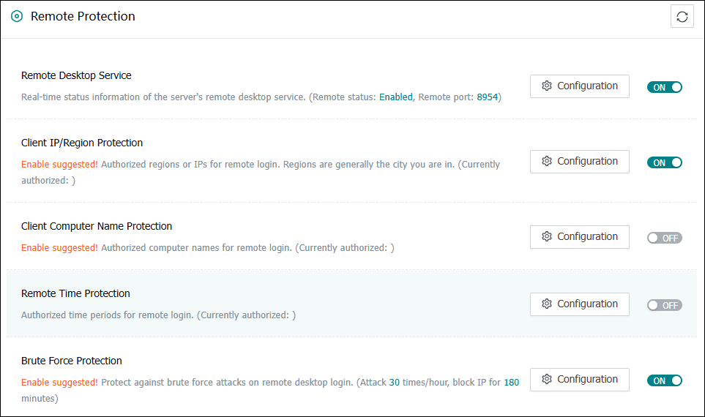Image resolution: width=705 pixels, height=417 pixels.
Task: Click Enable suggested in the Brute Force Protection row
Action: (59, 383)
